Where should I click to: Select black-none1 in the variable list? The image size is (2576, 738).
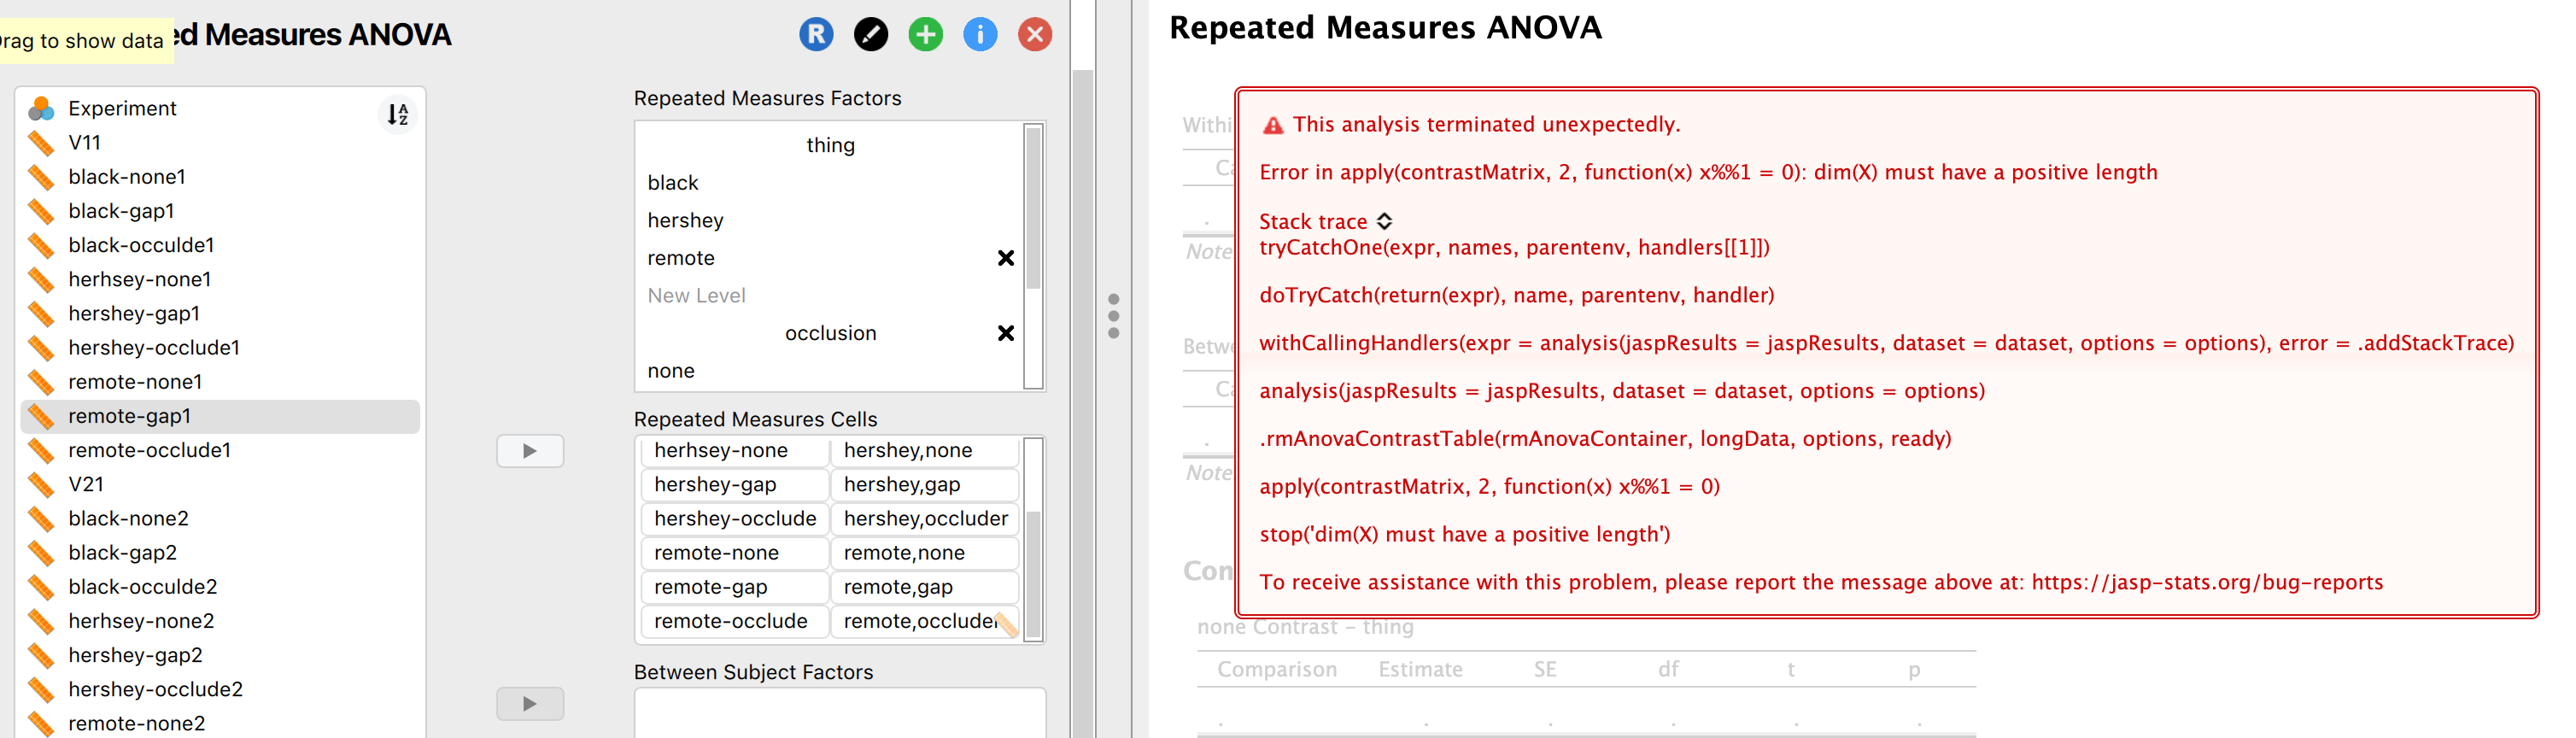point(126,176)
